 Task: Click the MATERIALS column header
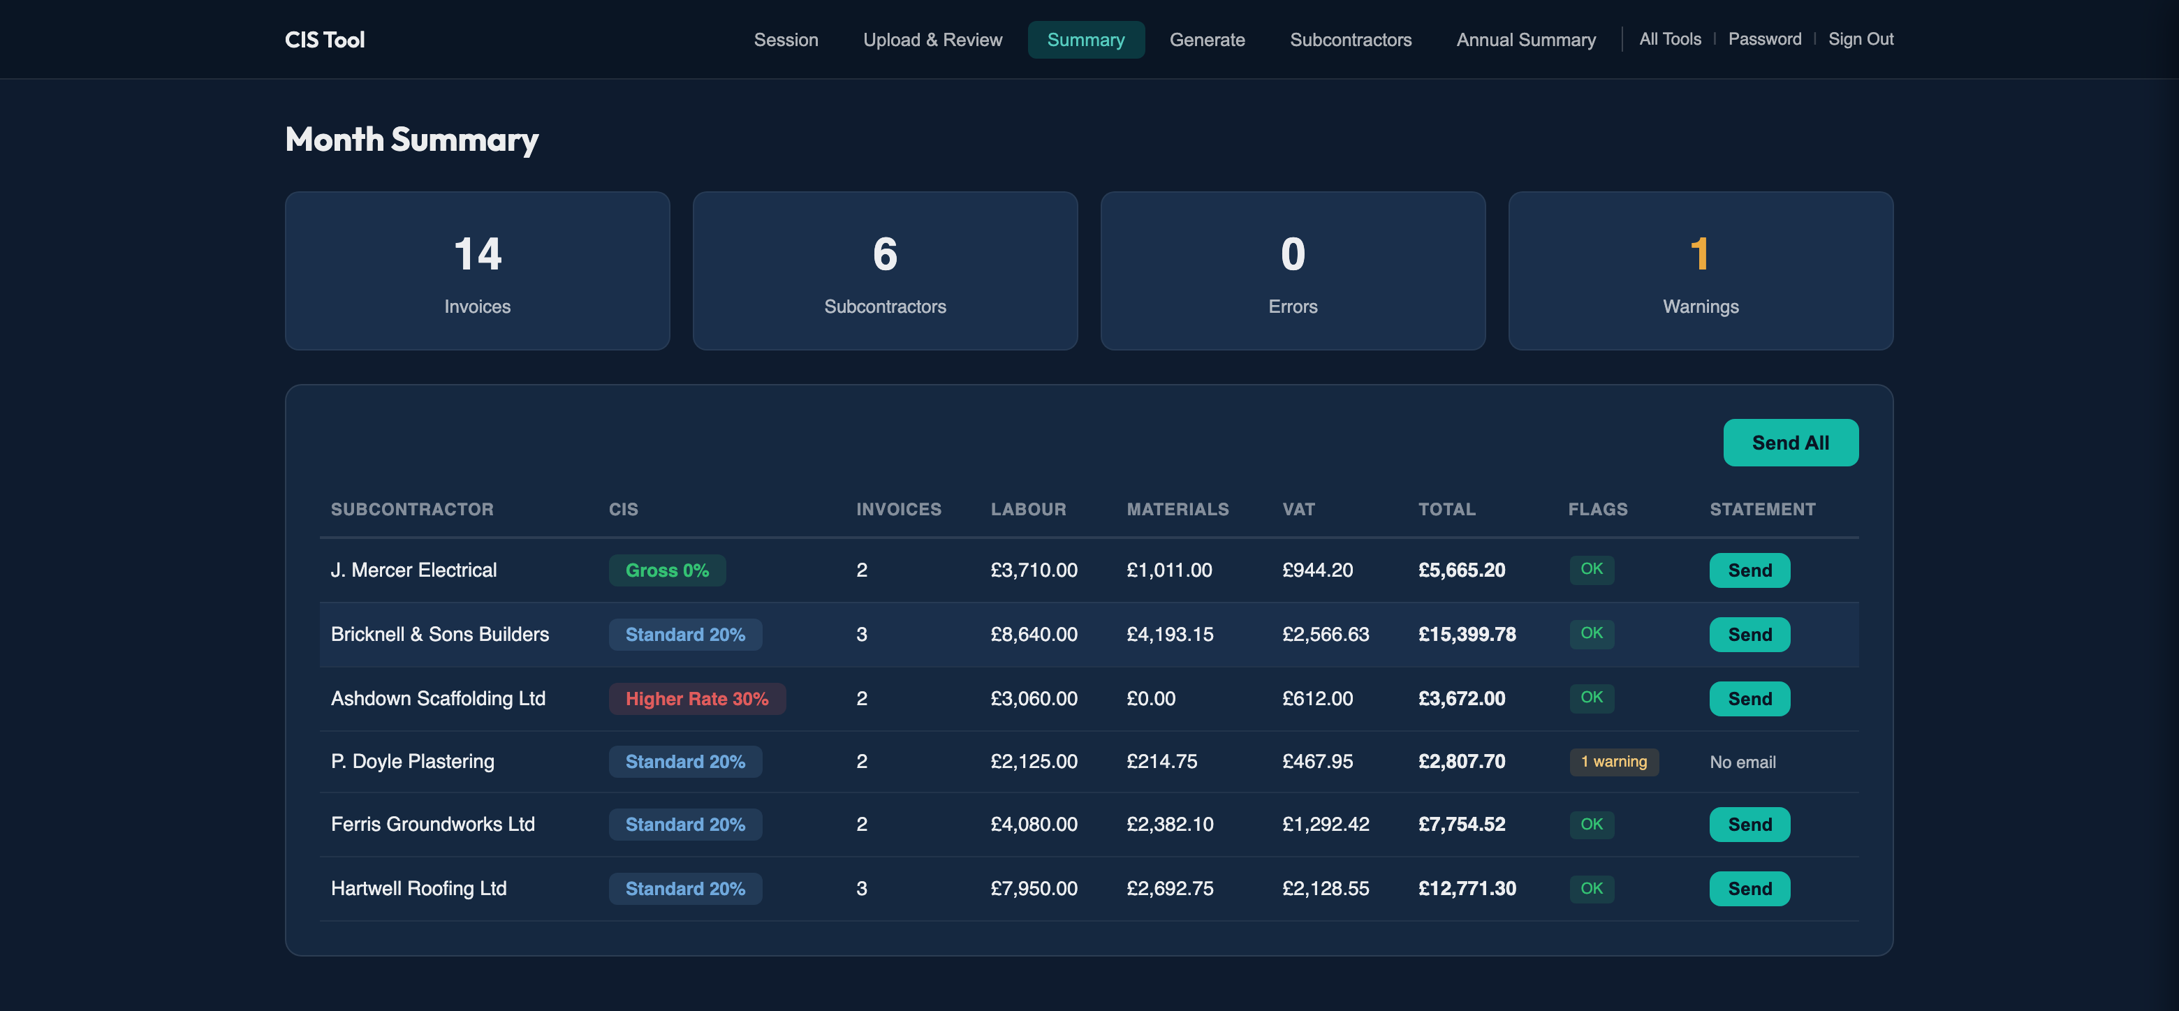pyautogui.click(x=1177, y=509)
